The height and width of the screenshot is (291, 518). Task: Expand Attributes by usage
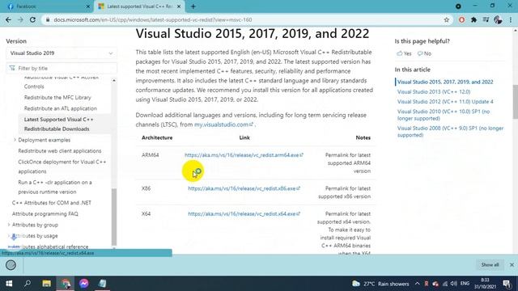tap(32, 236)
